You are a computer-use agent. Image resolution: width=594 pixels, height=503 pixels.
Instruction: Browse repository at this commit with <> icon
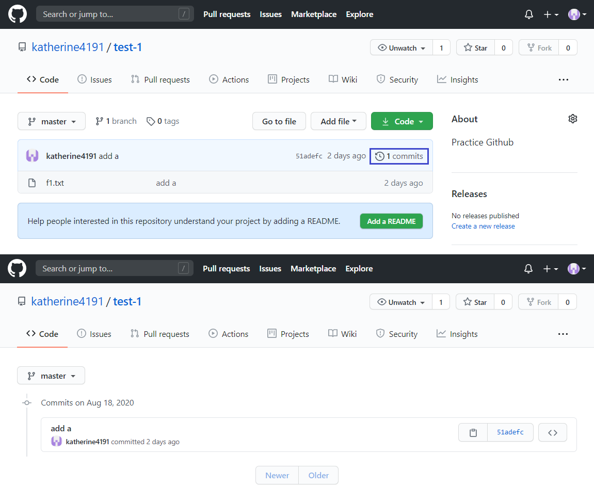[553, 432]
